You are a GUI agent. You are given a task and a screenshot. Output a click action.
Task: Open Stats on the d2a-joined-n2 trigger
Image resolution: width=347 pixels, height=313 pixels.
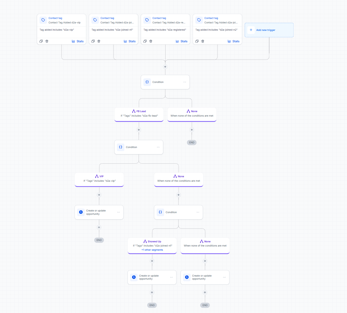[x=234, y=41]
